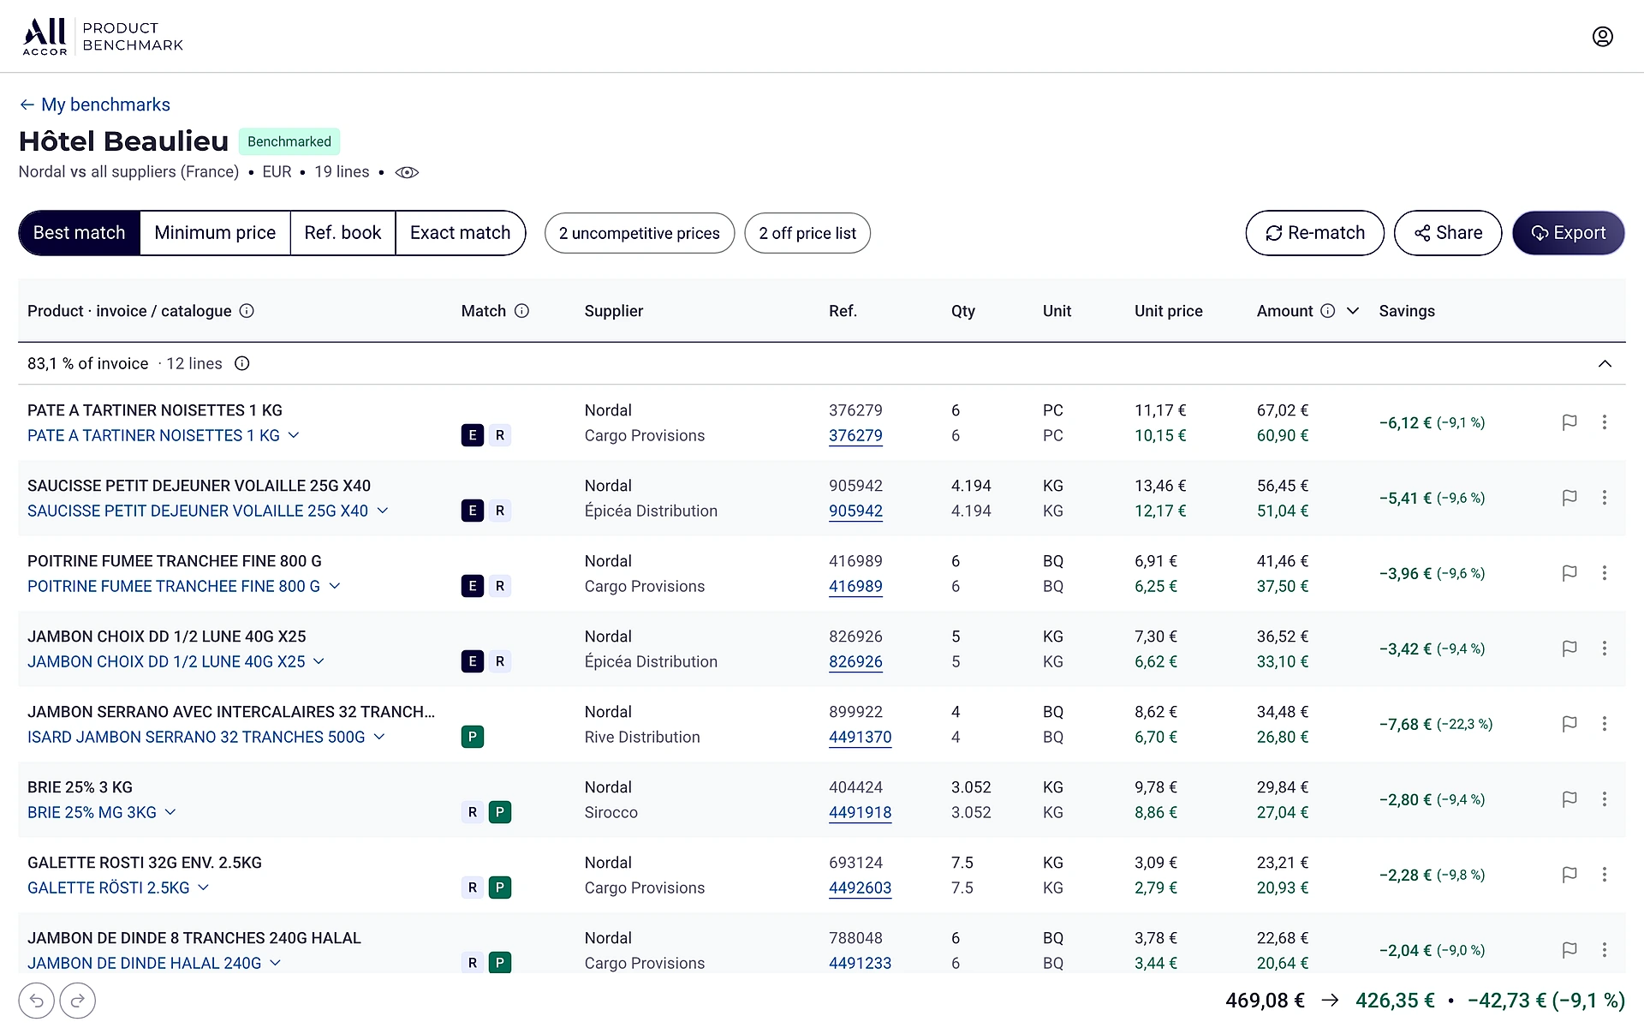Expand JAMBON CHOIX DD 1/2 LUNE catalogue dropdown
The width and height of the screenshot is (1644, 1028).
[x=319, y=661]
